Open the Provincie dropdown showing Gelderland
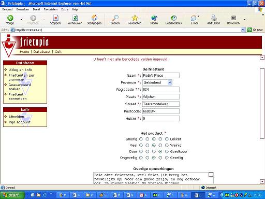The image size is (265, 199). click(157, 82)
